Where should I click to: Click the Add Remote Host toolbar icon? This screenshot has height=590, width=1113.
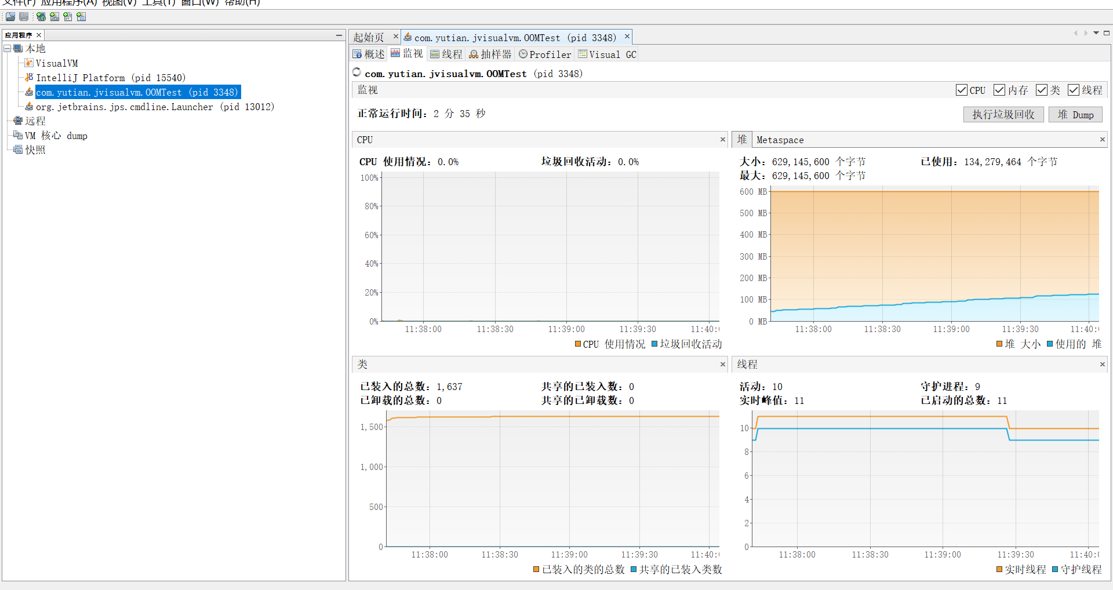[x=41, y=17]
